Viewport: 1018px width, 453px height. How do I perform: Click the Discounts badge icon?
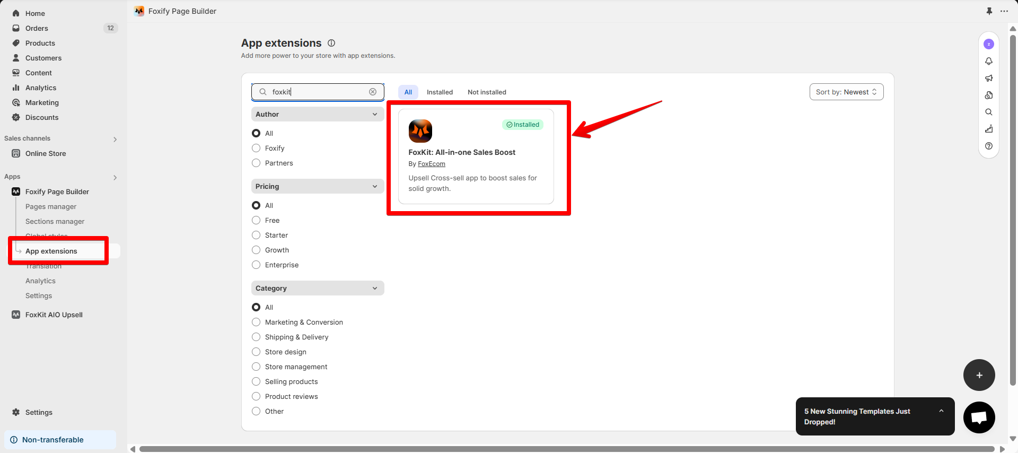click(x=16, y=117)
